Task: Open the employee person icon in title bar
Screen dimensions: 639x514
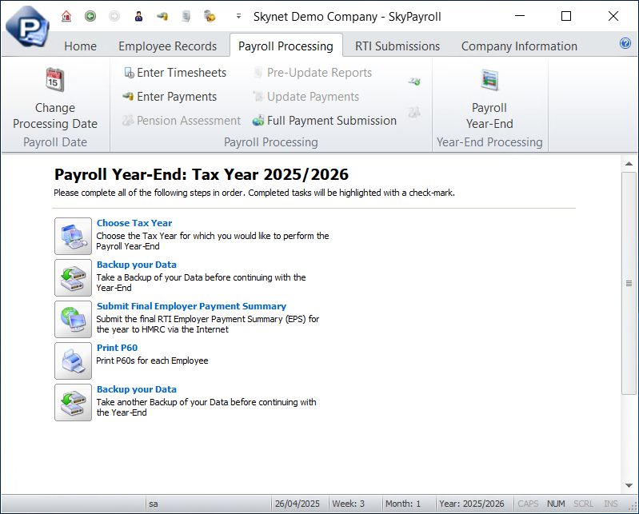Action: (x=138, y=16)
